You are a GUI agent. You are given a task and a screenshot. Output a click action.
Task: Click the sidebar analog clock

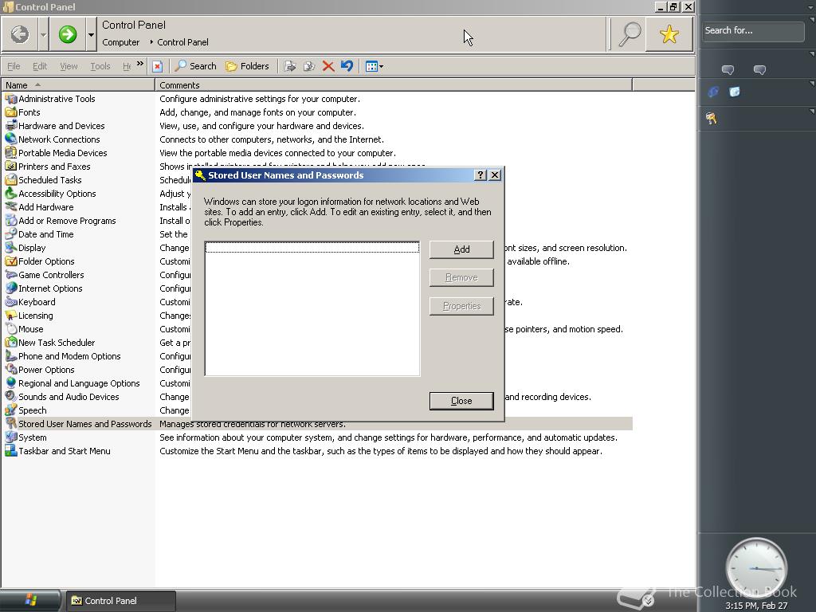point(756,567)
